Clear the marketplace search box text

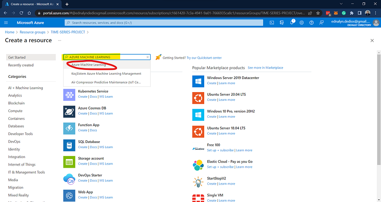[x=148, y=57]
